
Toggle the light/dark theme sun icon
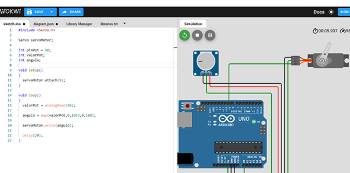pos(331,12)
